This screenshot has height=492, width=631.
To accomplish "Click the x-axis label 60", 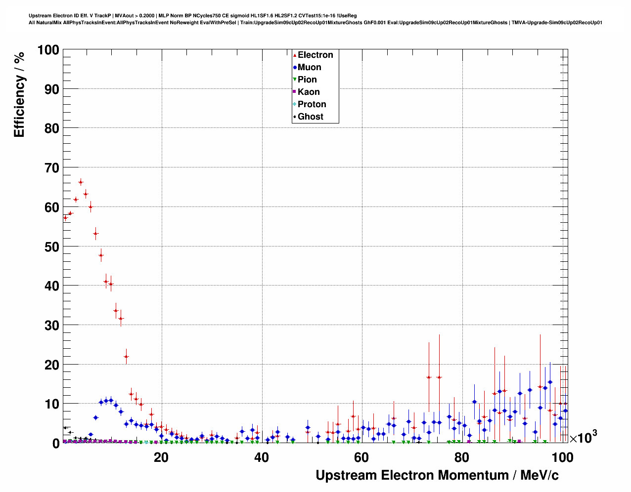I will click(x=361, y=457).
